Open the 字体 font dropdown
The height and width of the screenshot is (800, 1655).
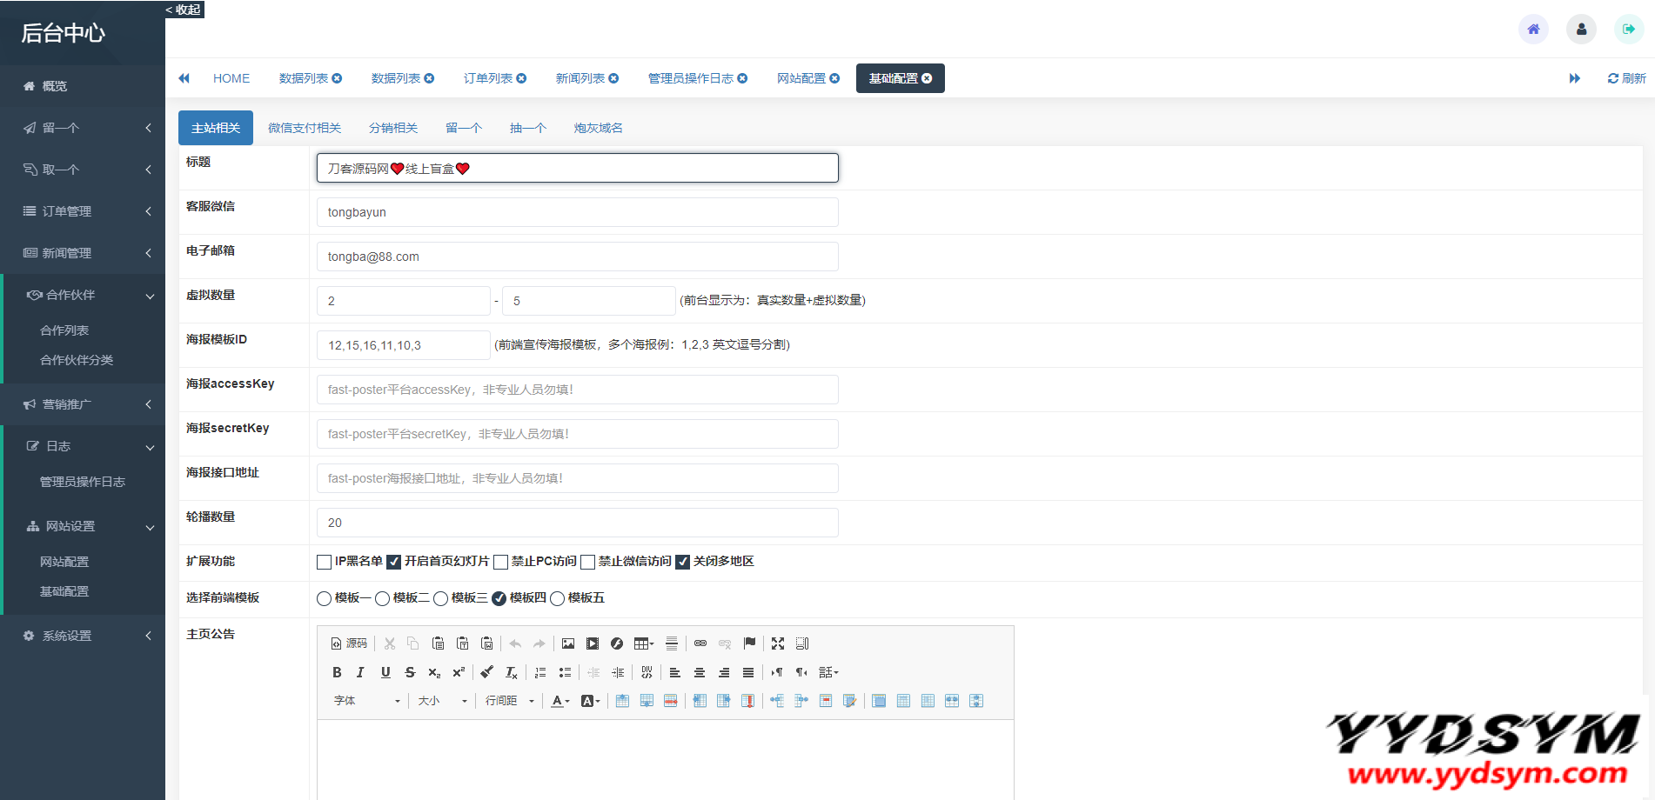(366, 701)
